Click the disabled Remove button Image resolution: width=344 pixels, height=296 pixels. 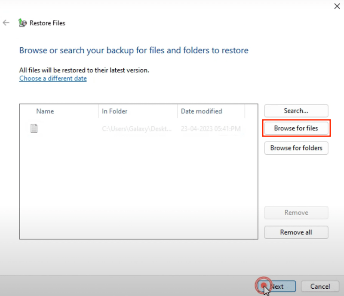tap(296, 213)
